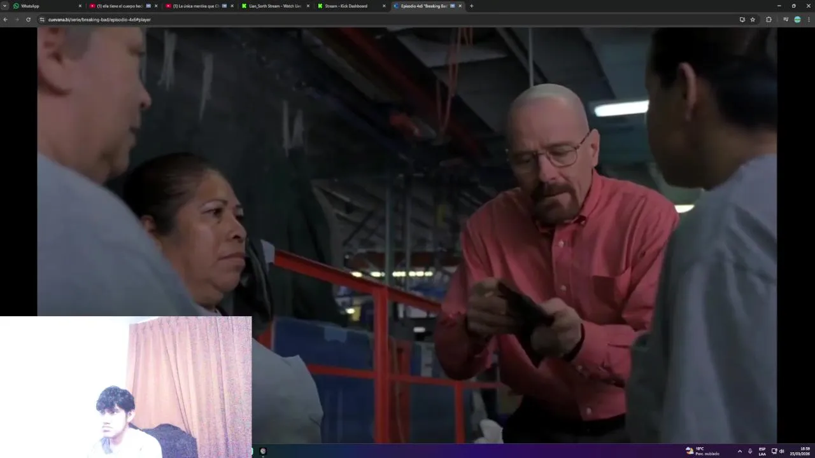Show hidden system tray icons
Screen dimensions: 815x458
(x=739, y=451)
